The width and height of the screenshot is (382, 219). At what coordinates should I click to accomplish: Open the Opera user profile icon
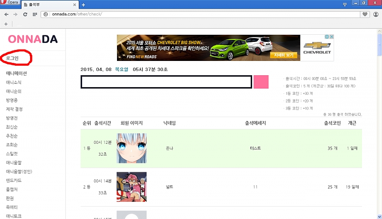tap(376, 14)
